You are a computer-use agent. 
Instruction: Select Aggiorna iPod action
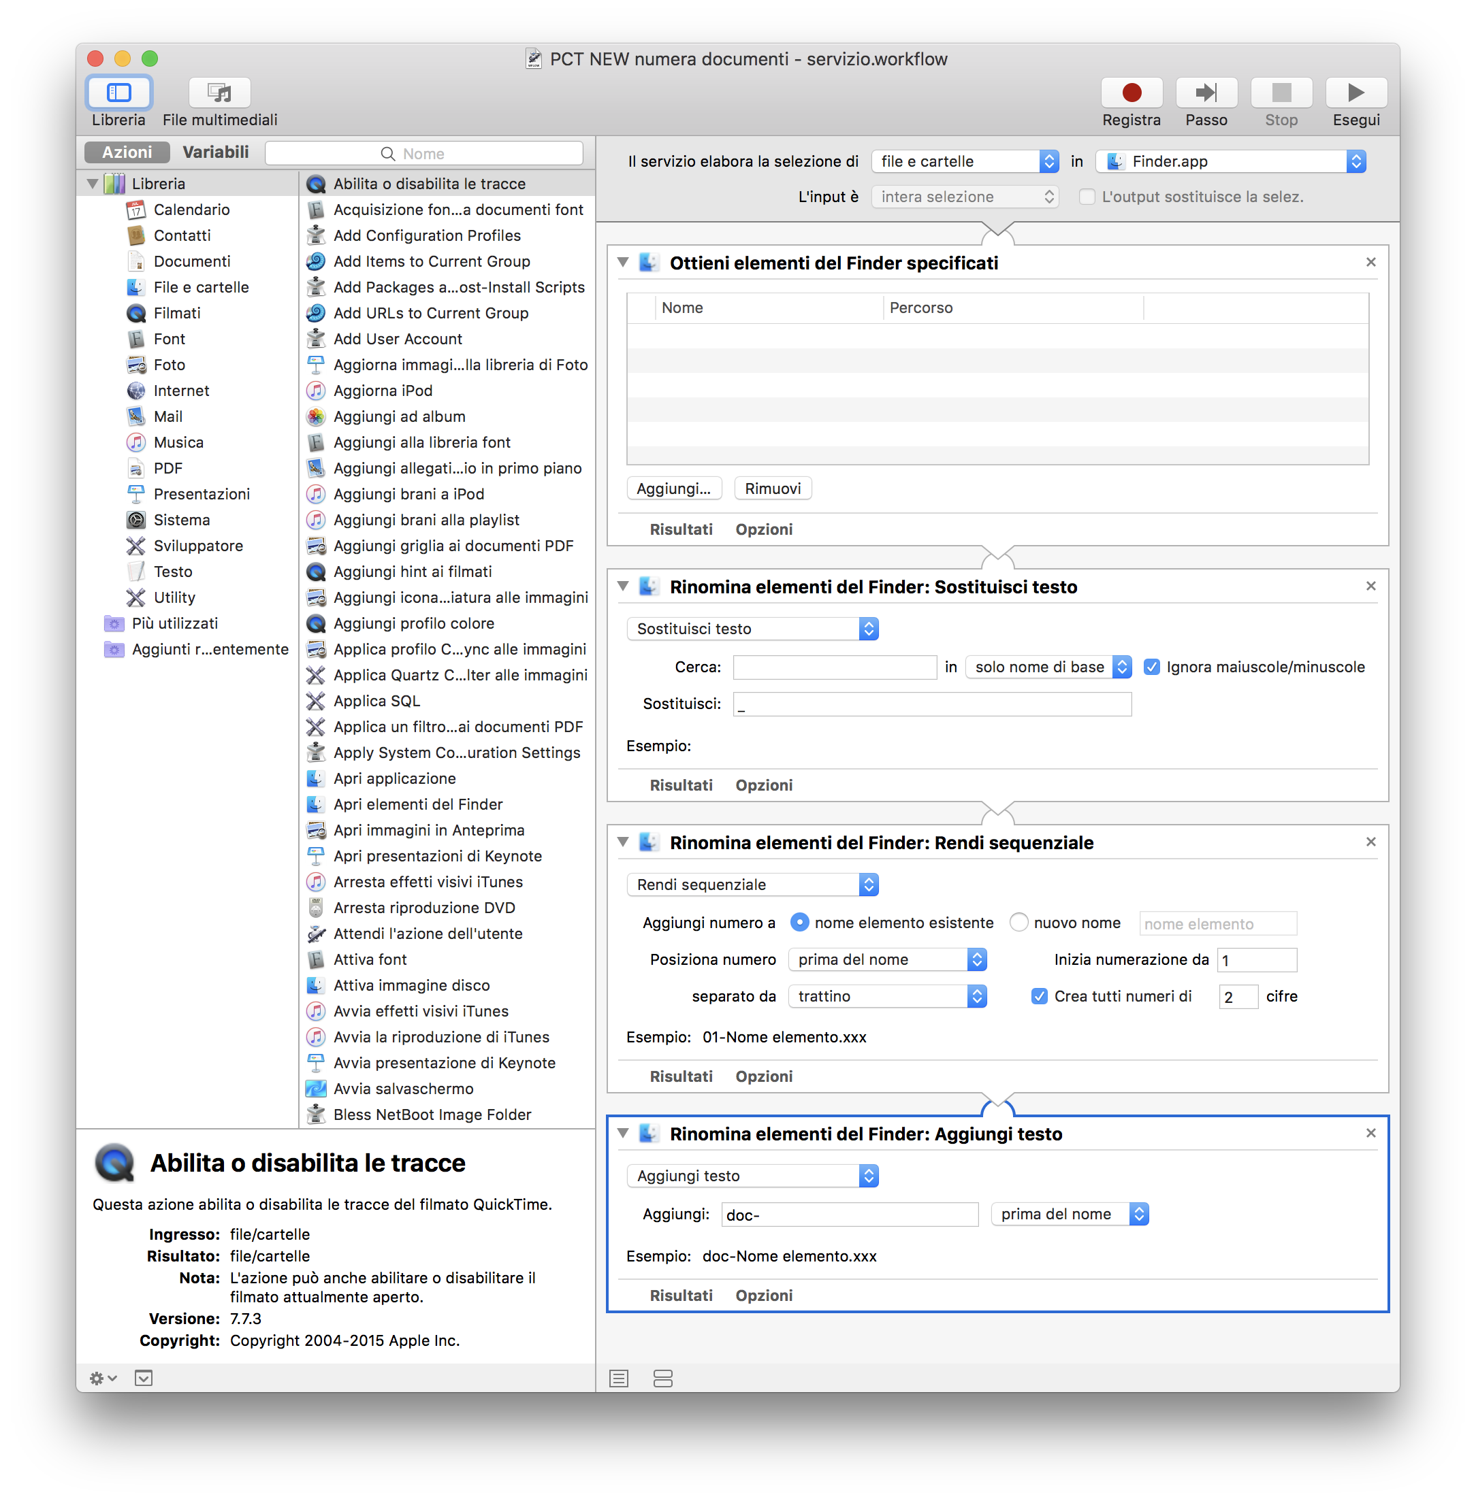click(383, 391)
